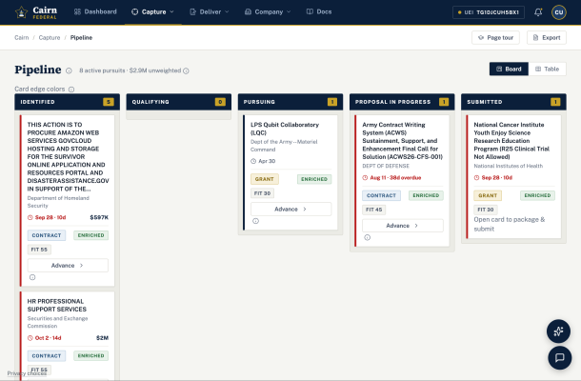This screenshot has width=581, height=381.
Task: Click FIT 55 badge on Amazon card
Action: 39,250
